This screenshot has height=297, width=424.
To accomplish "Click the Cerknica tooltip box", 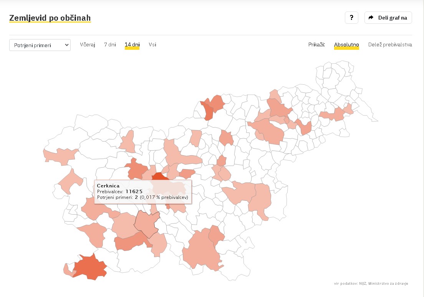I will [142, 192].
